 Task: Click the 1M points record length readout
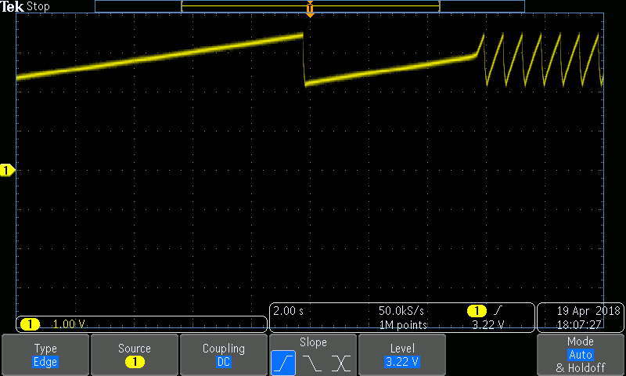402,324
